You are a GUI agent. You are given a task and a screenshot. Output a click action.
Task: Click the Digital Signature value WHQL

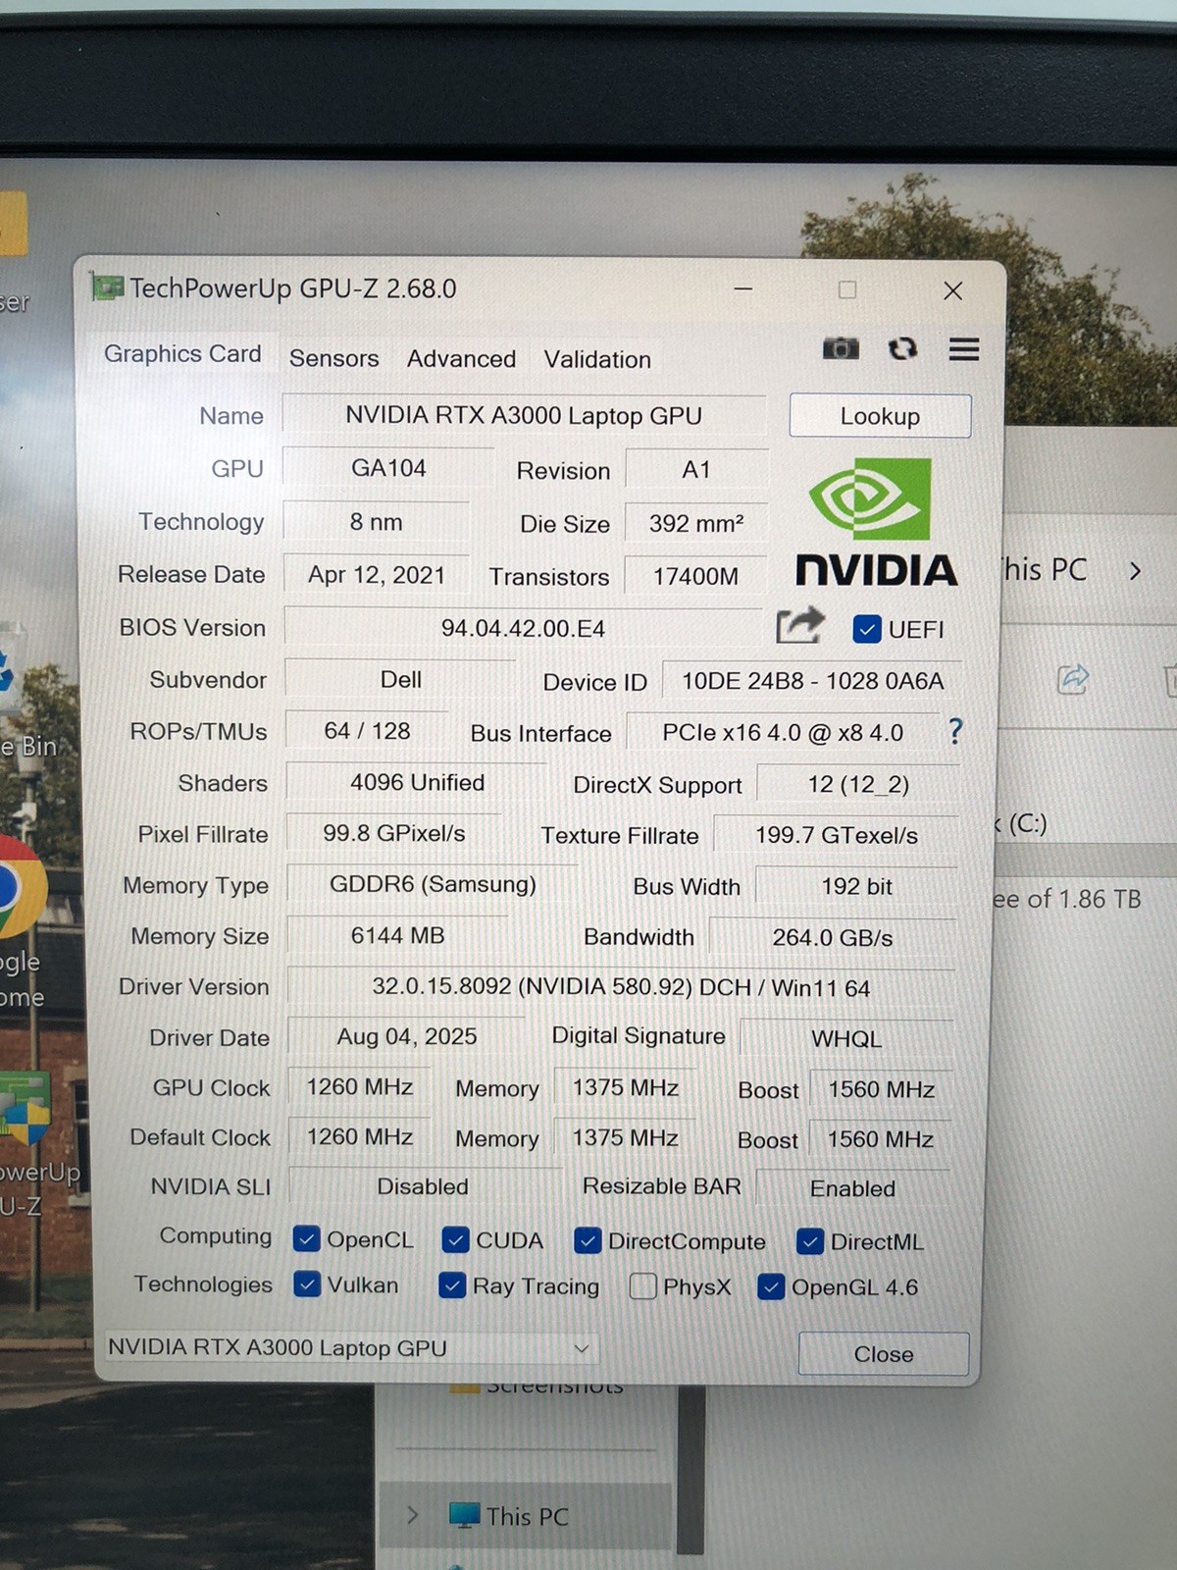[x=846, y=1039]
